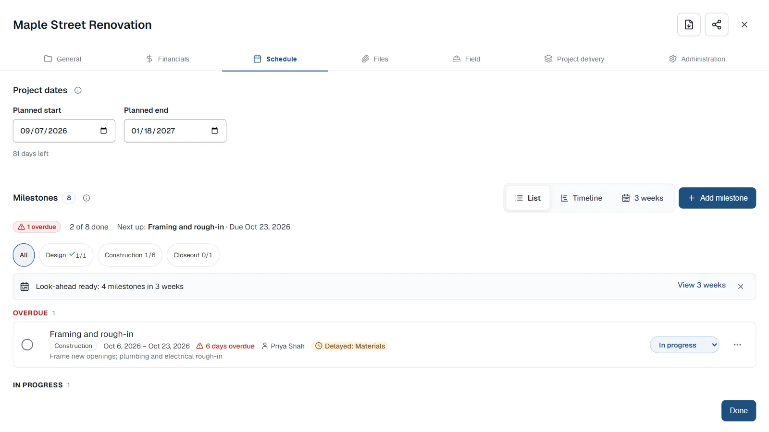Click the share icon button

pyautogui.click(x=717, y=24)
